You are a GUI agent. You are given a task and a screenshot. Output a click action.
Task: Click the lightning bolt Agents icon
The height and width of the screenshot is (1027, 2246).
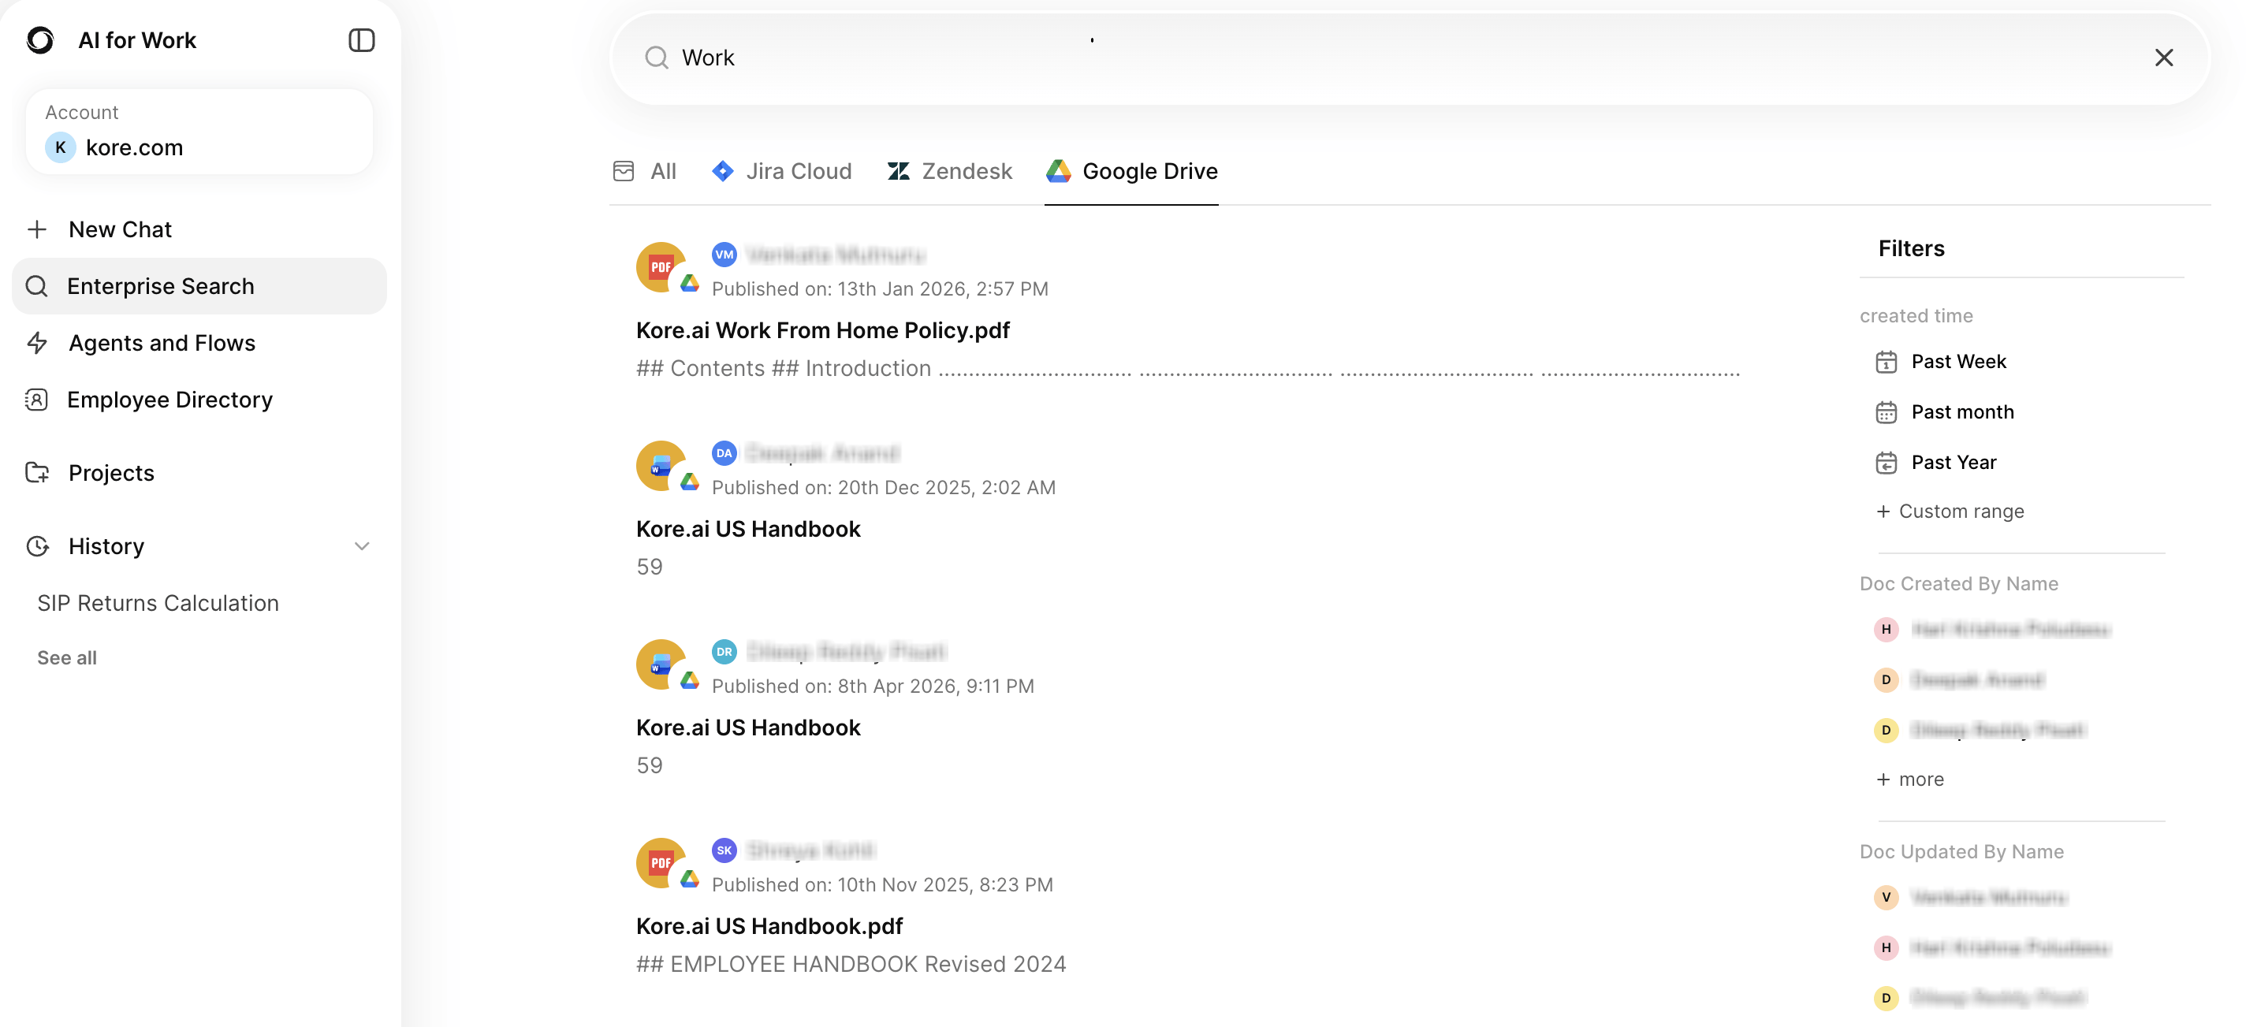pos(36,343)
